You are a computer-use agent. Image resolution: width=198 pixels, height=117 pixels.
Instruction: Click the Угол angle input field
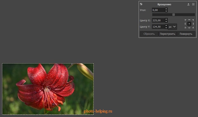click(158, 10)
